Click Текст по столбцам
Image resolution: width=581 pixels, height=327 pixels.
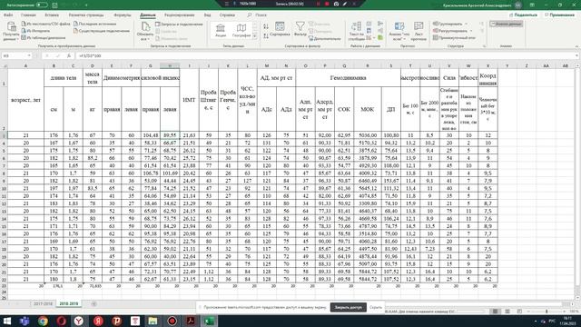[x=357, y=31]
